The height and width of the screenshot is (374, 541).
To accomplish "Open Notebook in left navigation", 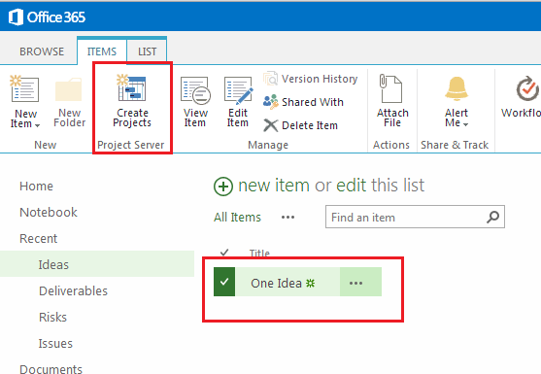I will pos(49,212).
